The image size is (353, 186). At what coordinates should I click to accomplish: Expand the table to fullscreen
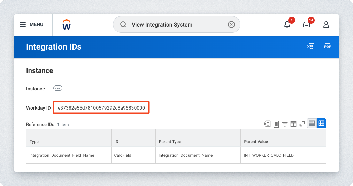pos(302,124)
